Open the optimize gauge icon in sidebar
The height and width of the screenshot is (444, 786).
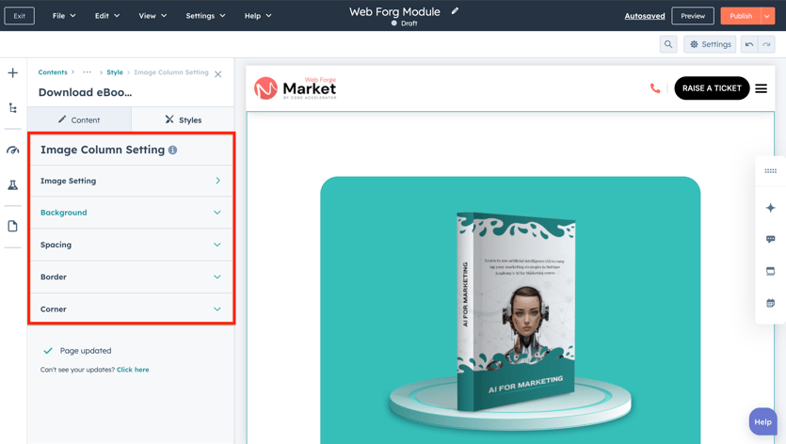click(x=13, y=150)
